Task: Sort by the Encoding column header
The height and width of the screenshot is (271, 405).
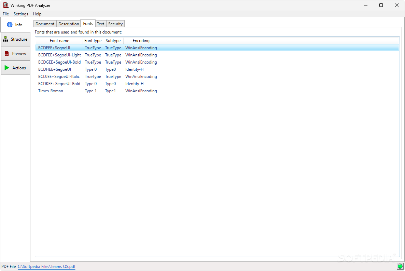Action: (x=141, y=41)
